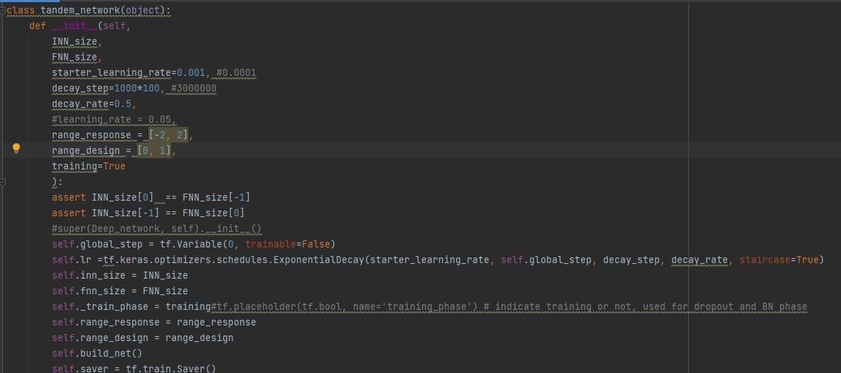Click the assert line ending in FNN_size[-1]
Image resolution: width=841 pixels, height=373 pixels.
click(x=151, y=197)
